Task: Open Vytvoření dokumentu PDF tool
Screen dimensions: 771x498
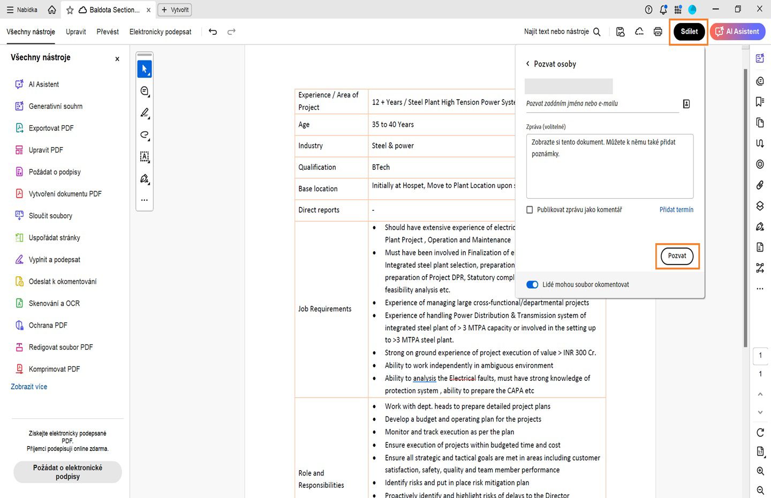Action: click(58, 194)
